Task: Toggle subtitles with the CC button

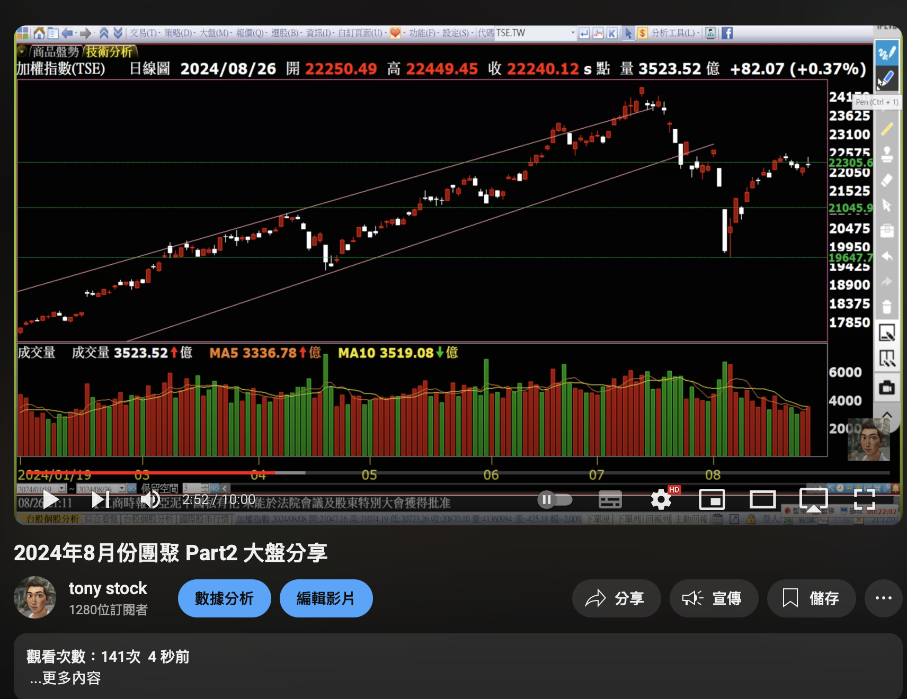Action: 610,499
